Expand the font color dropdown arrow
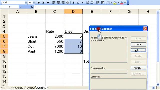The height and width of the screenshot is (90, 160). [x=125, y=3]
